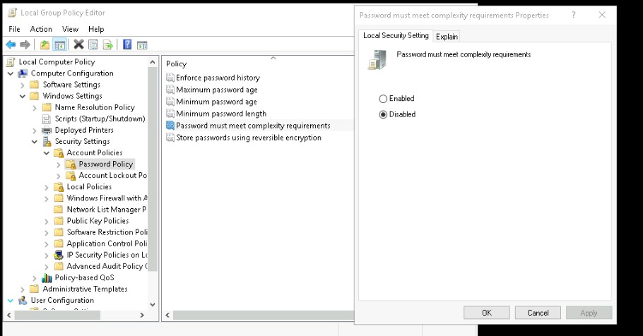Expand the Policy-based QoS node
This screenshot has height=336, width=643.
click(35, 278)
